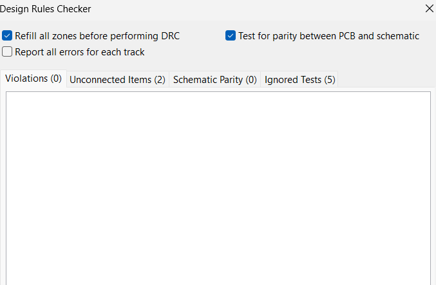Uncheck the Refill all zones checkbox
The image size is (436, 285).
pyautogui.click(x=8, y=36)
